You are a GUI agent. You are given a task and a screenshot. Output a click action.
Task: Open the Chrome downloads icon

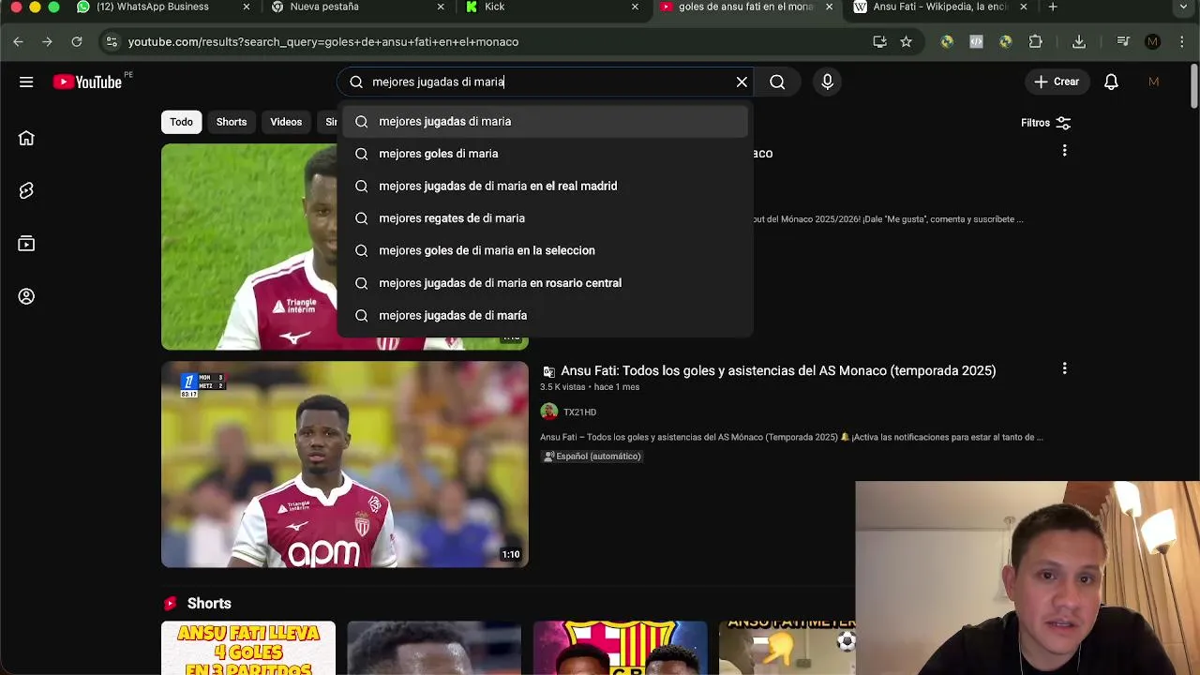1079,41
